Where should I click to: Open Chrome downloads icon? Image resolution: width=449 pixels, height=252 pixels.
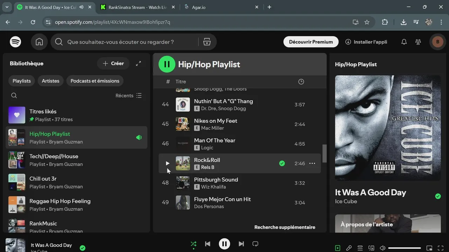403,22
